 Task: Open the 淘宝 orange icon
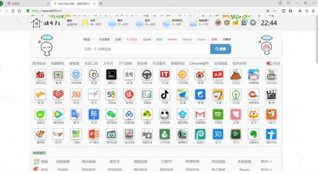click(x=76, y=94)
